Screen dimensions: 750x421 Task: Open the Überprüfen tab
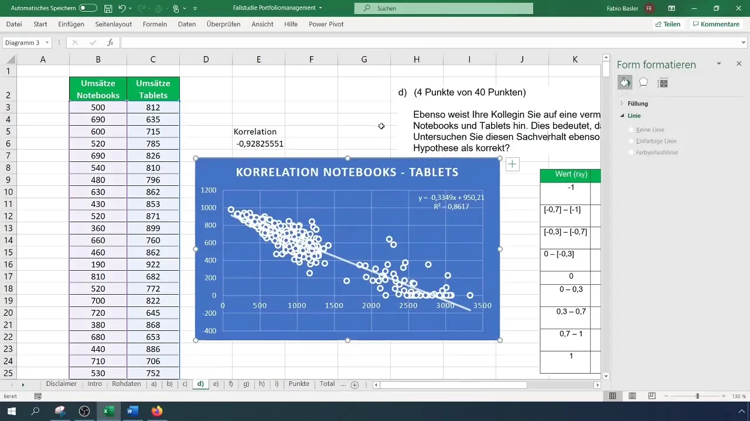[x=224, y=24]
